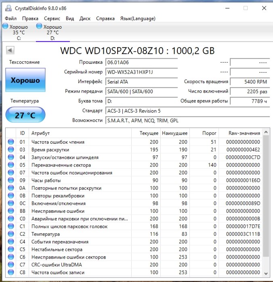Click the 27 °C temperature button
The height and width of the screenshot is (282, 273).
click(25, 115)
